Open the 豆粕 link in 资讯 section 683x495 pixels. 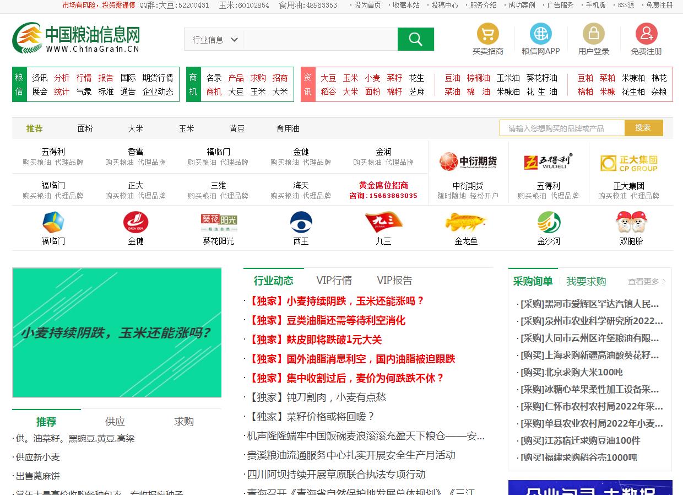[x=586, y=78]
